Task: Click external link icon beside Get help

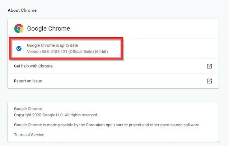Action: tap(209, 66)
